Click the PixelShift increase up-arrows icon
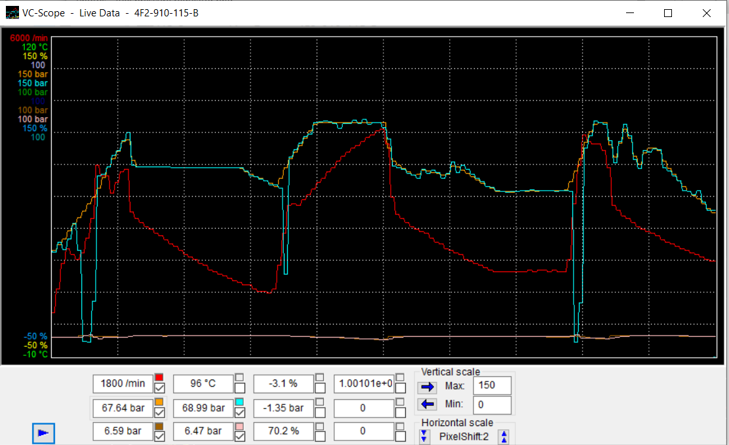This screenshot has height=445, width=729. pyautogui.click(x=503, y=436)
